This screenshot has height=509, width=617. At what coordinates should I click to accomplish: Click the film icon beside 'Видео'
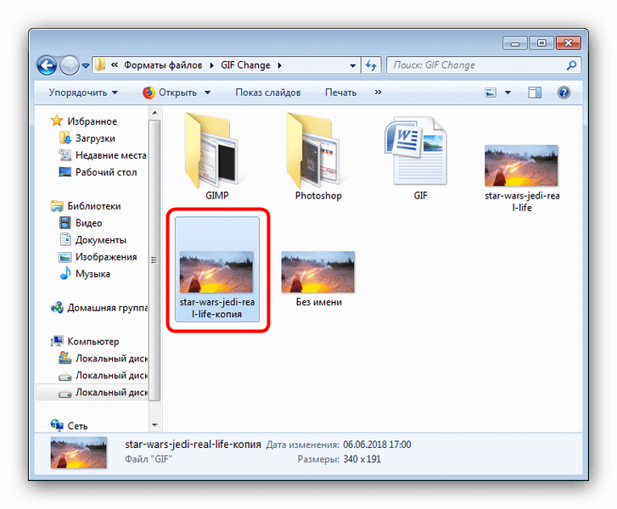pos(65,223)
